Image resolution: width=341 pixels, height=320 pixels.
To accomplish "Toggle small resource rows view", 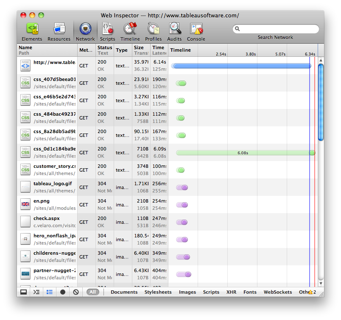I will click(x=50, y=292).
